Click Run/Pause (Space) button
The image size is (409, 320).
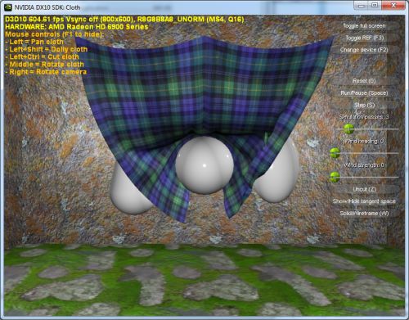coord(364,93)
